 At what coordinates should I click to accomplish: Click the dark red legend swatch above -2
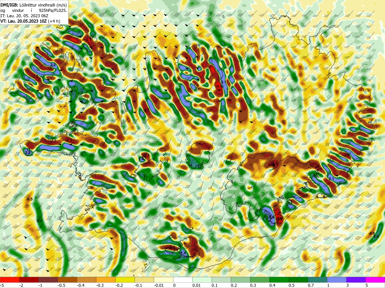(x=29, y=280)
